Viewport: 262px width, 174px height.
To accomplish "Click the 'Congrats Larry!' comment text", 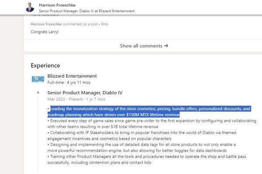I will [x=45, y=32].
